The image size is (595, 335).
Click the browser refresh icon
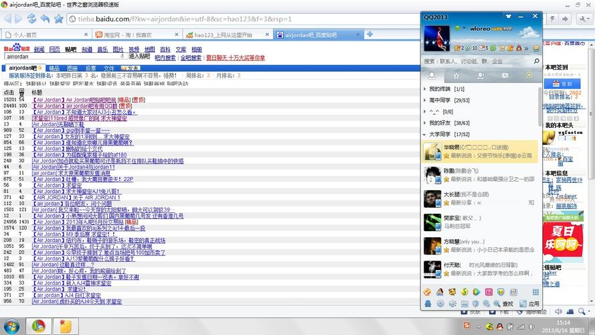[33, 19]
